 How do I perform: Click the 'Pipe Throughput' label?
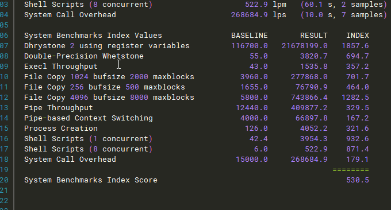tap(59, 108)
